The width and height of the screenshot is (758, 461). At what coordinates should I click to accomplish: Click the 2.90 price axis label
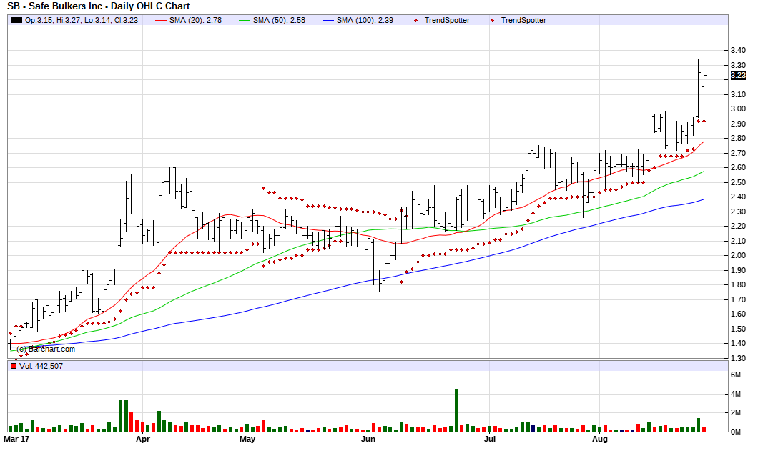click(738, 124)
